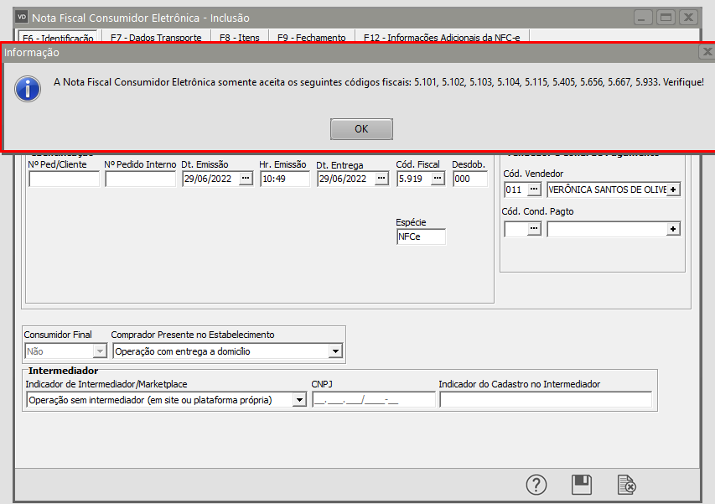Open the Dt. Emissão date picker button
The width and height of the screenshot is (715, 504).
tap(245, 179)
